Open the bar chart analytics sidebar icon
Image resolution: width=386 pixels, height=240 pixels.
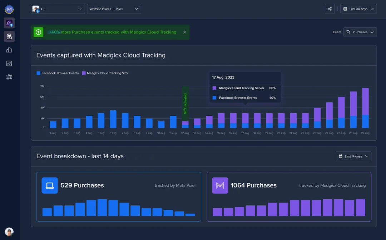[x=9, y=50]
